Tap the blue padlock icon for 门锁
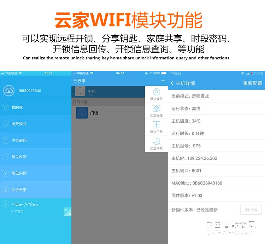 [x=82, y=113]
